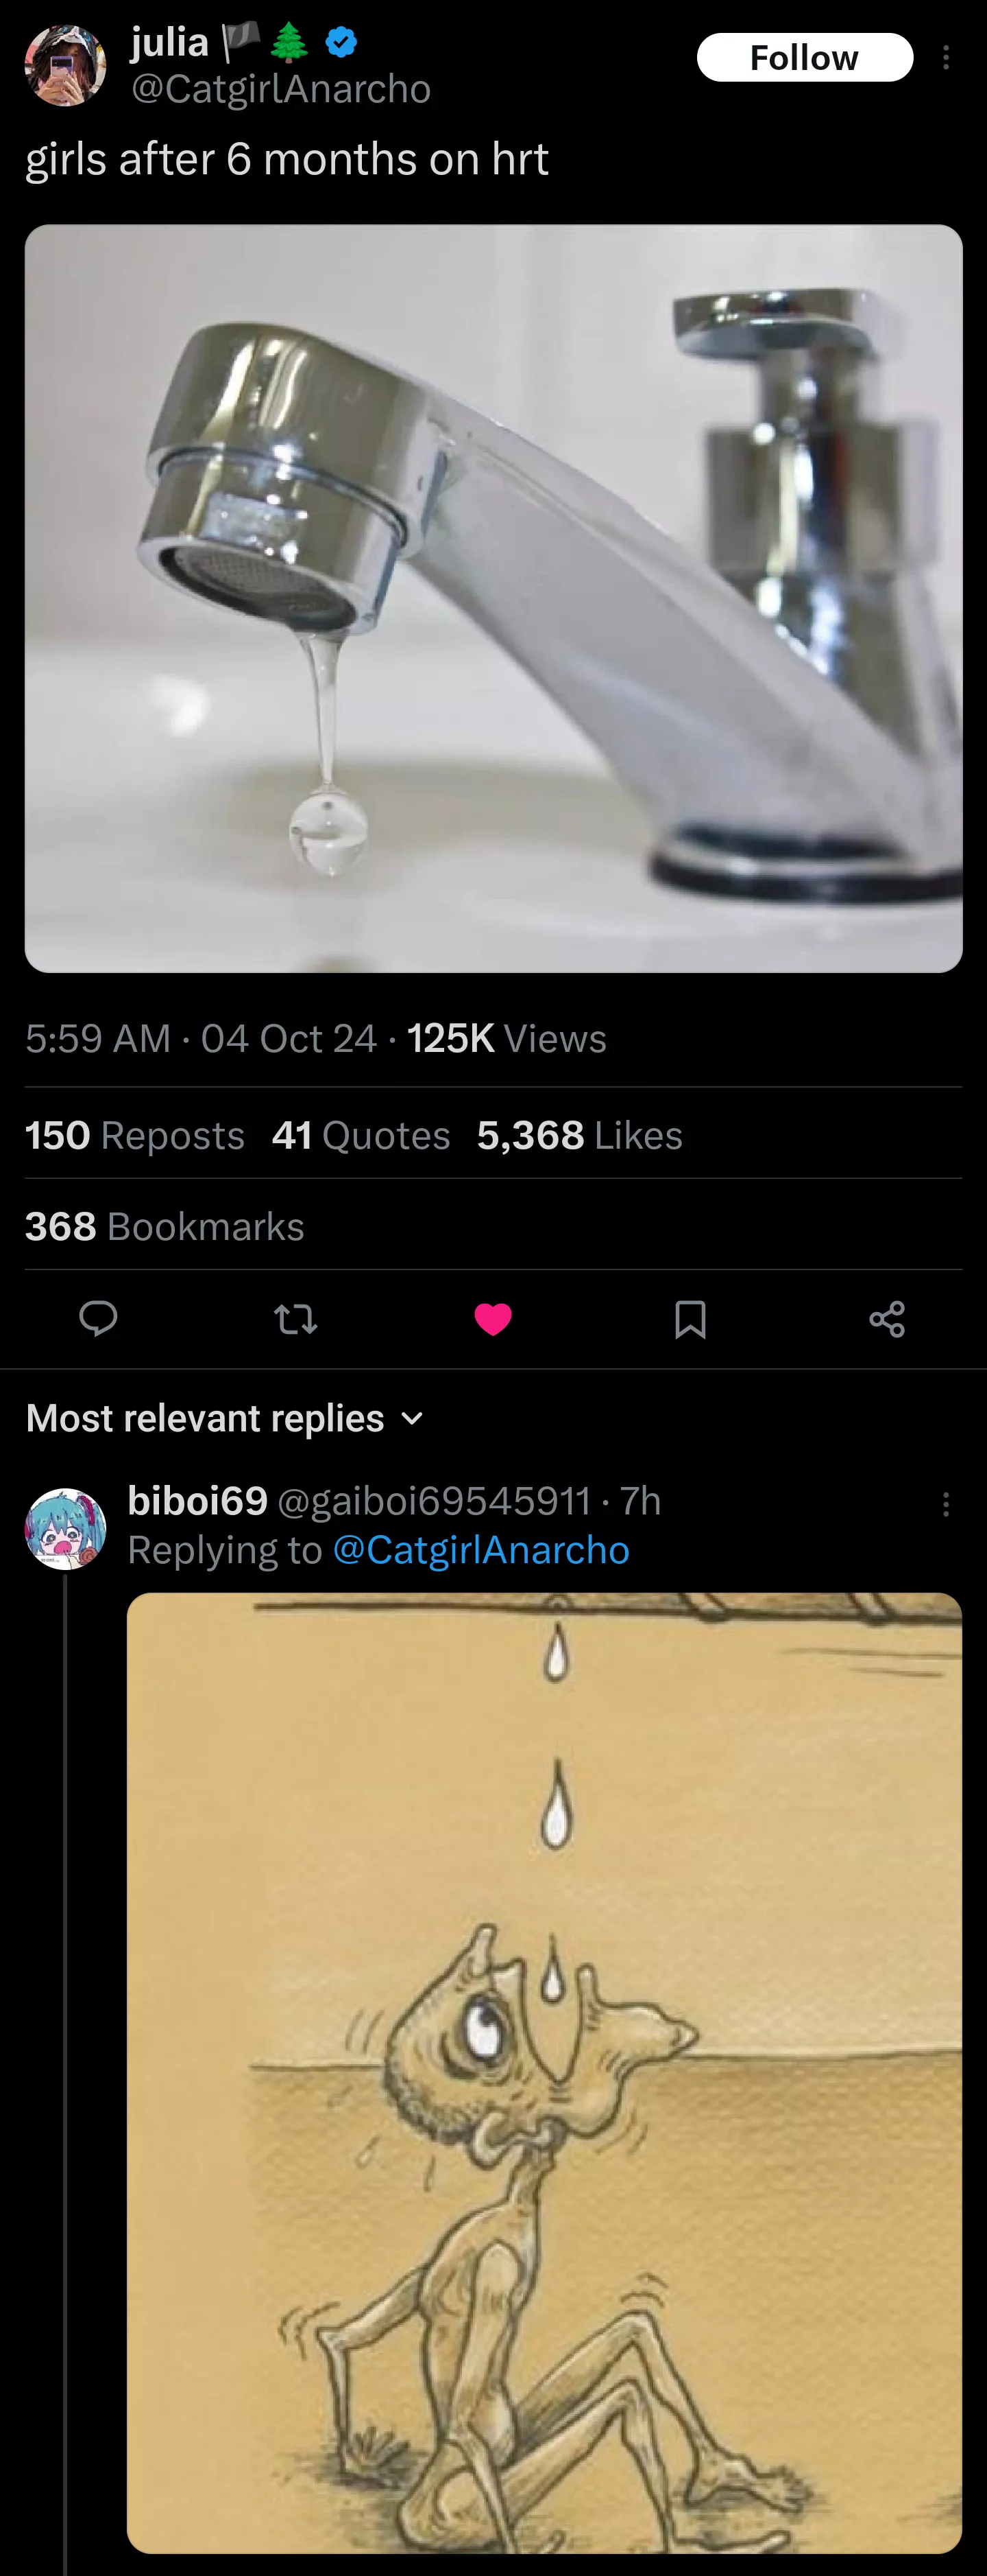The height and width of the screenshot is (2576, 987).
Task: Click the biboi69 username in the reply
Action: [198, 1500]
